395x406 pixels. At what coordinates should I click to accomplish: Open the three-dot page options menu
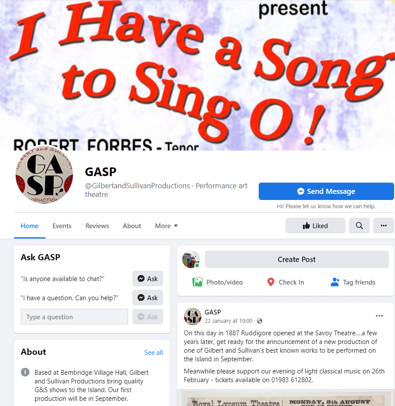tap(384, 226)
